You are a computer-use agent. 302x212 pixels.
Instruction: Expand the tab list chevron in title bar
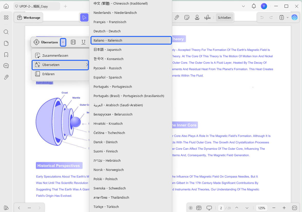243,6
